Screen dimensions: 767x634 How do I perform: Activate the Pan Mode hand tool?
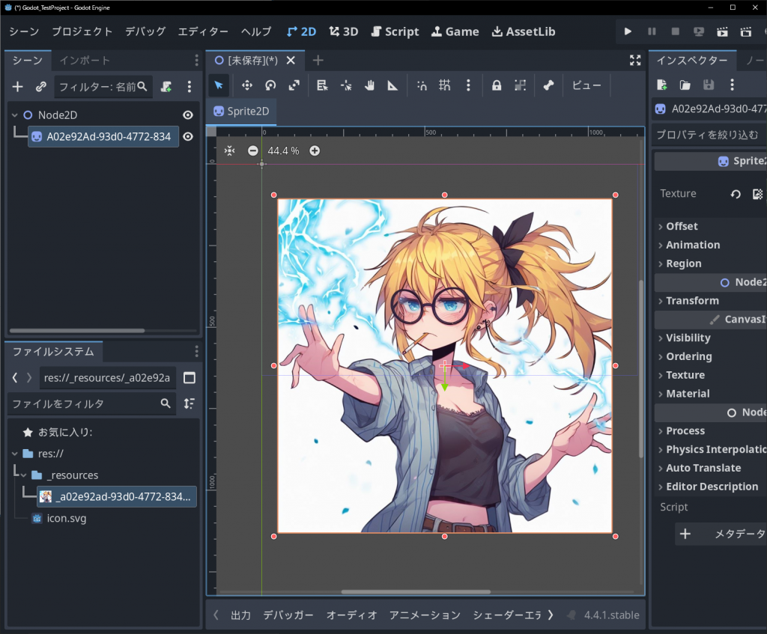click(369, 85)
